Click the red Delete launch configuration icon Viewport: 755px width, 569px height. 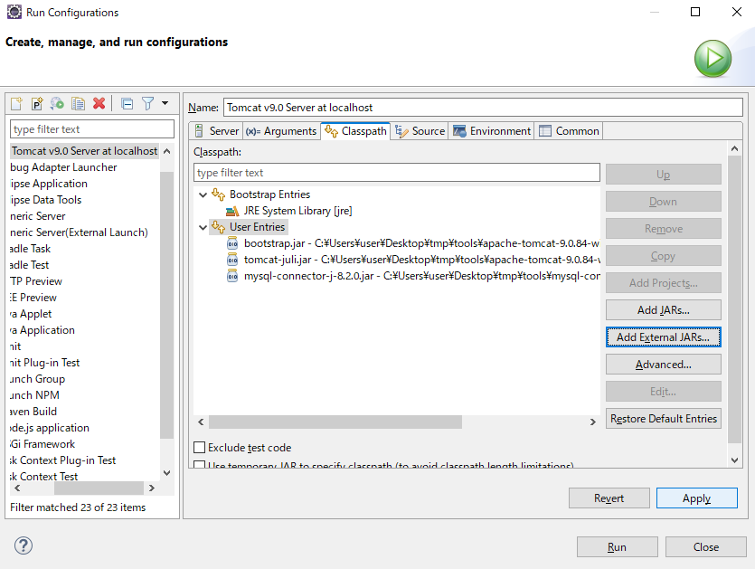click(x=99, y=103)
